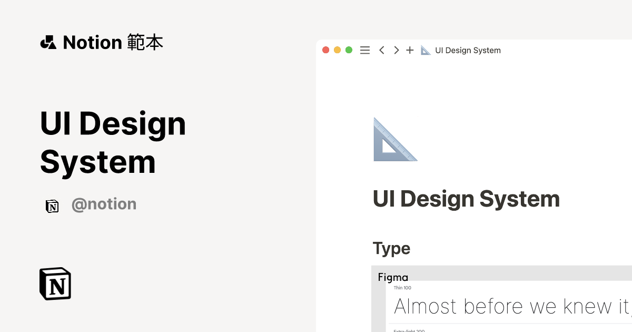Click the Notion 範本 header text
The width and height of the screenshot is (632, 332).
point(112,42)
